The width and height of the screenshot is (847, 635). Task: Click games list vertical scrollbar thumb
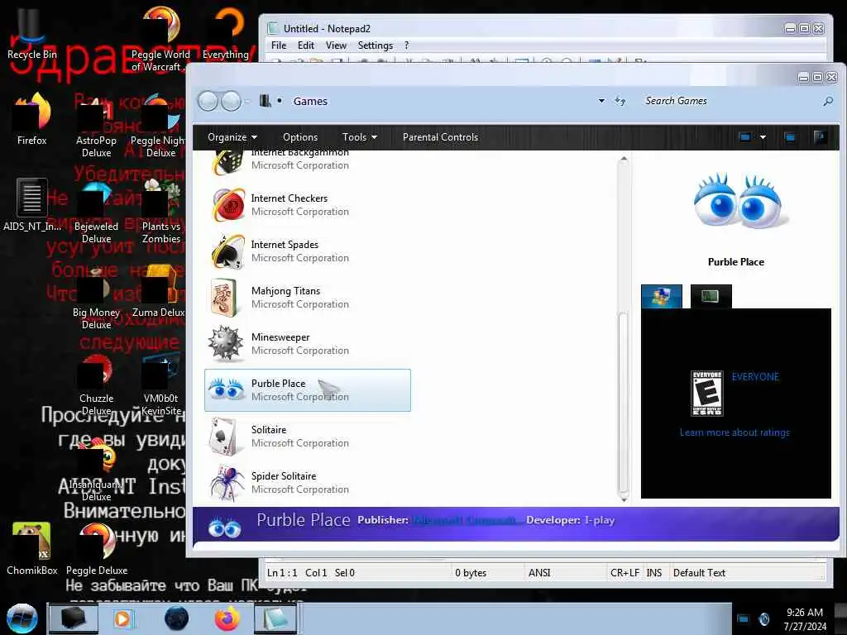tap(624, 403)
